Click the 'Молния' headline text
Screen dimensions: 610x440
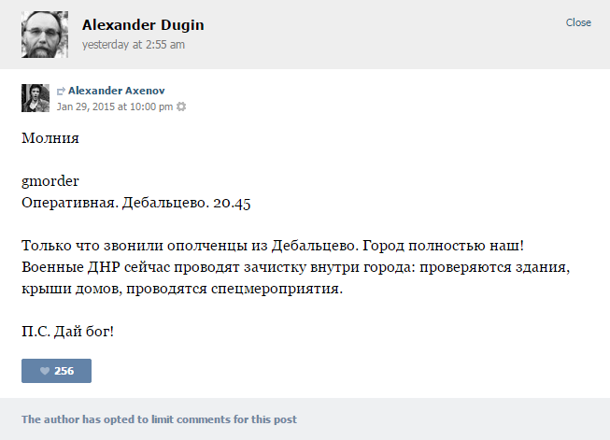[x=50, y=138]
